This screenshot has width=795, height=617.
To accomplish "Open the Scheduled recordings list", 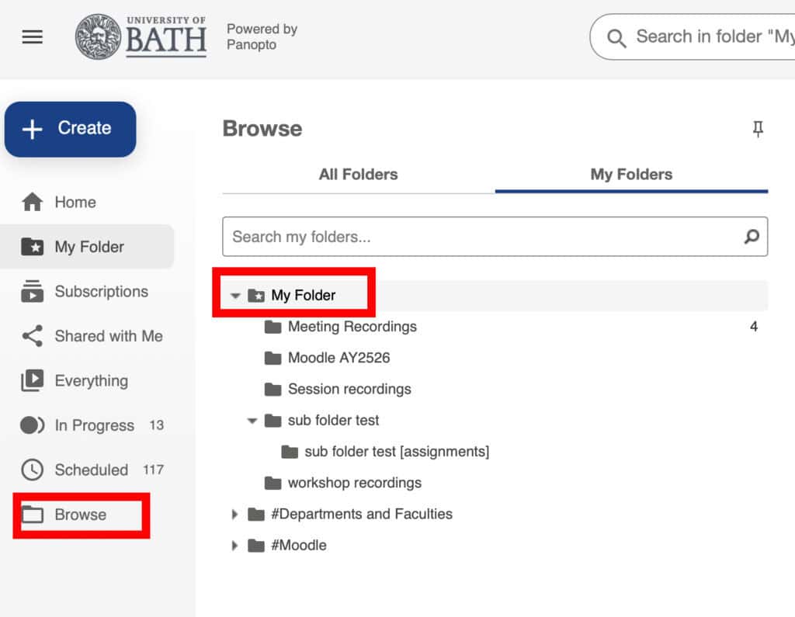I will point(34,470).
